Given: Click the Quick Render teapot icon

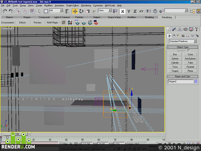Looking at the screenshot, I should (x=84, y=23).
